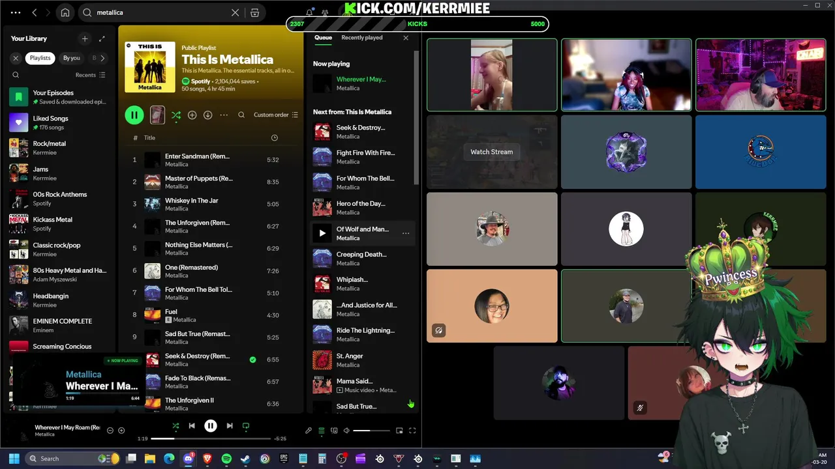
Task: Select the By you filter chip
Action: click(x=71, y=58)
